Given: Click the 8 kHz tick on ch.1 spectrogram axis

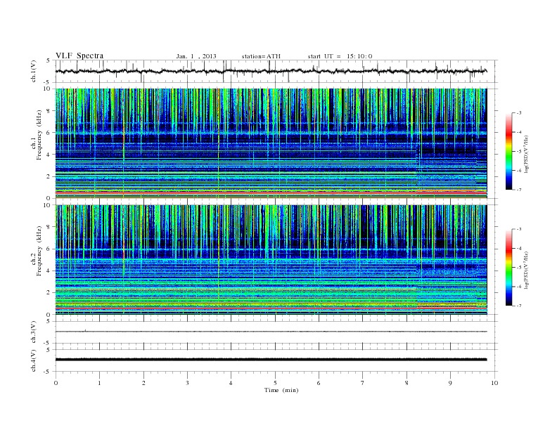Looking at the screenshot, I should click(x=49, y=111).
